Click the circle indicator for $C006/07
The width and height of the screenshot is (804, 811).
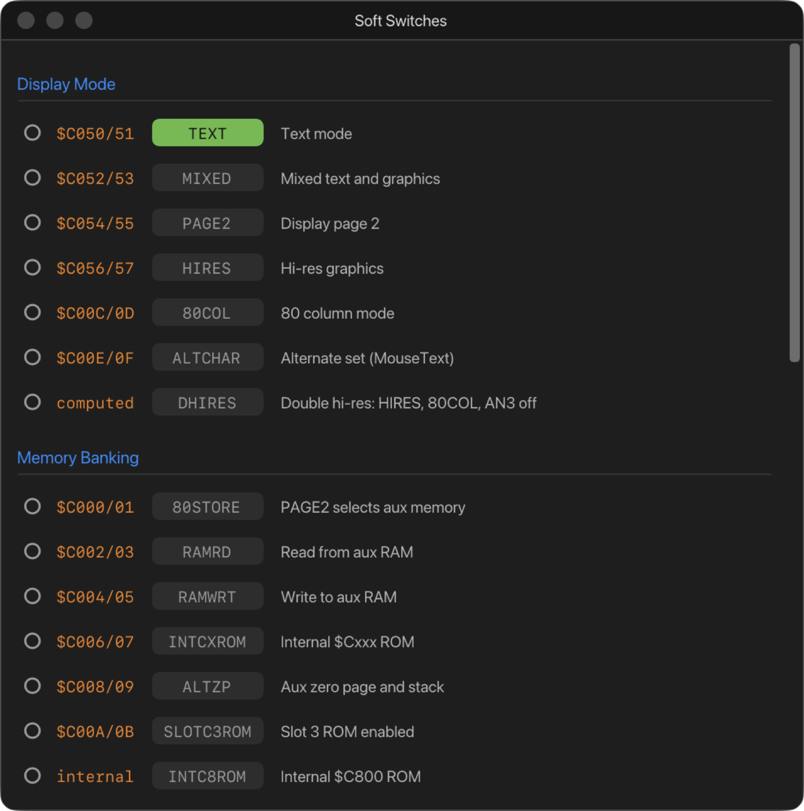32,641
